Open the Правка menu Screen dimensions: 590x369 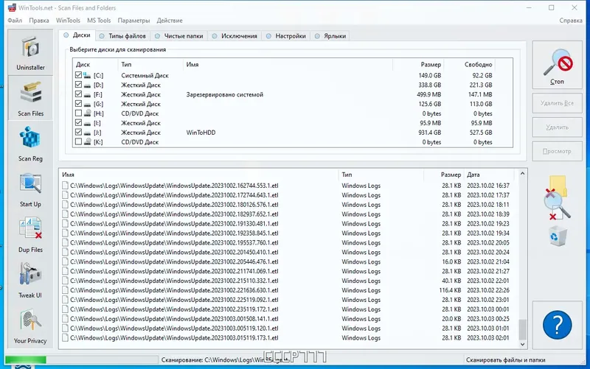[x=39, y=21]
